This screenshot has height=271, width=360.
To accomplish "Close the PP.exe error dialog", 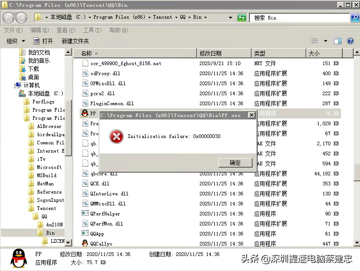I will point(251,115).
